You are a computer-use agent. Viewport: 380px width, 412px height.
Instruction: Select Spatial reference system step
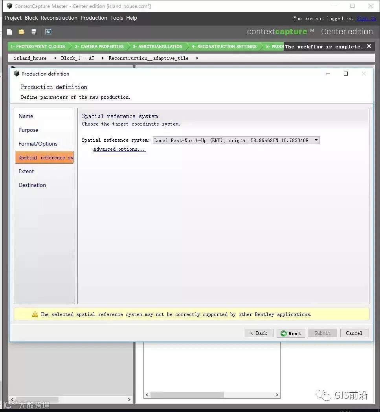[x=44, y=157]
